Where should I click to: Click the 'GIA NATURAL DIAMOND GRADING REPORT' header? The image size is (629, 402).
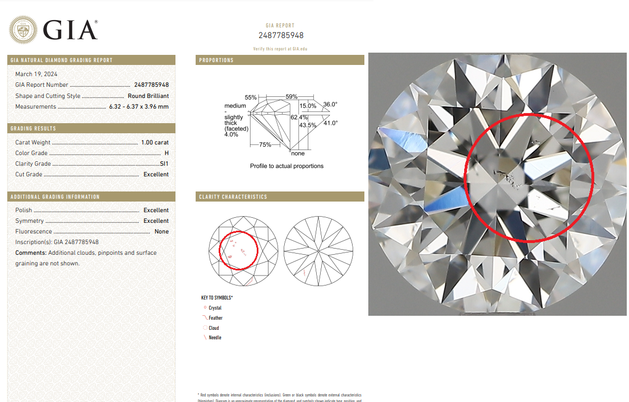tap(91, 60)
